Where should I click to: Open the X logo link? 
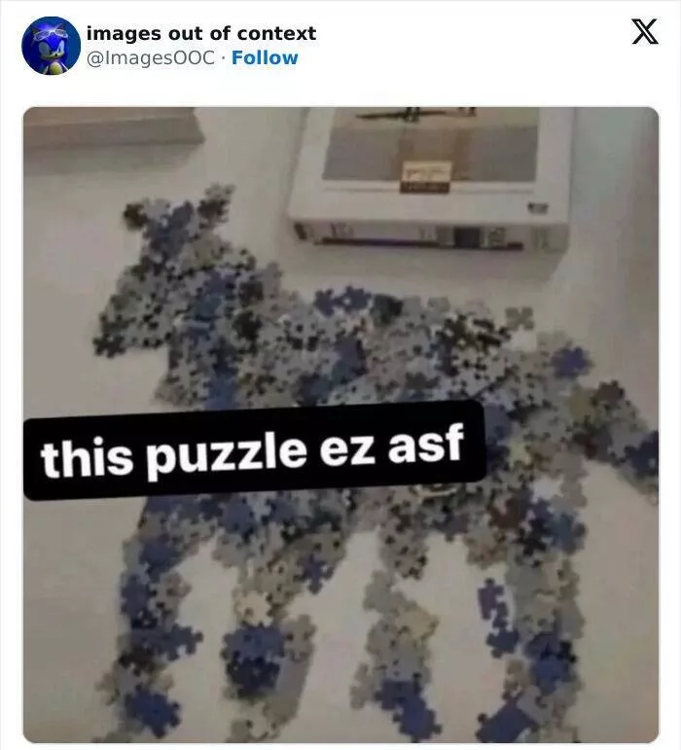click(x=645, y=31)
